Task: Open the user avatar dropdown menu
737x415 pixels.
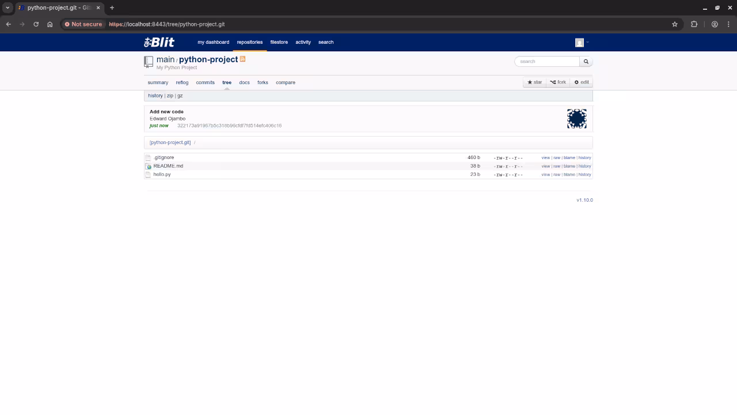Action: pos(582,42)
